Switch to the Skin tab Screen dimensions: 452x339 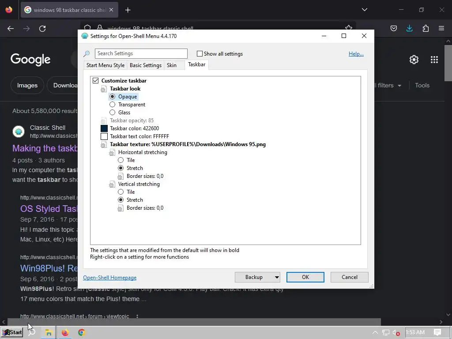click(172, 65)
